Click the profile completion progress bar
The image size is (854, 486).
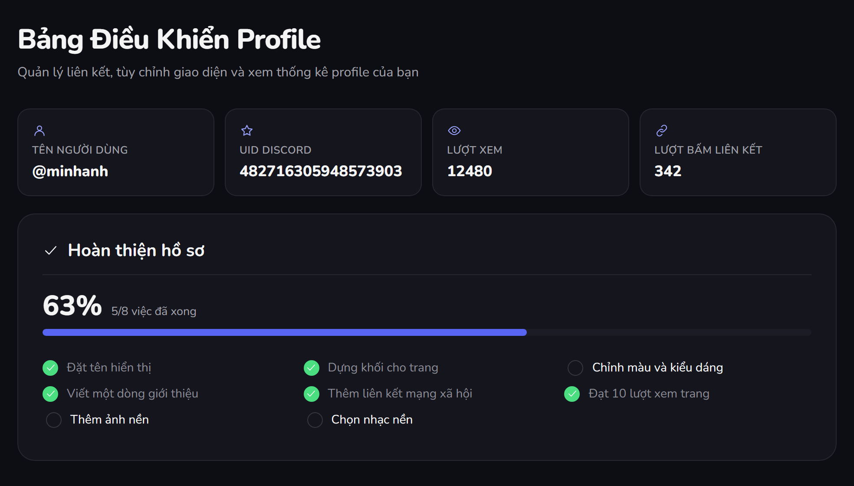(x=427, y=332)
